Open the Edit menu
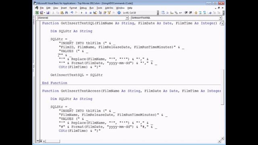This screenshot has height=145, width=258. (48, 8)
